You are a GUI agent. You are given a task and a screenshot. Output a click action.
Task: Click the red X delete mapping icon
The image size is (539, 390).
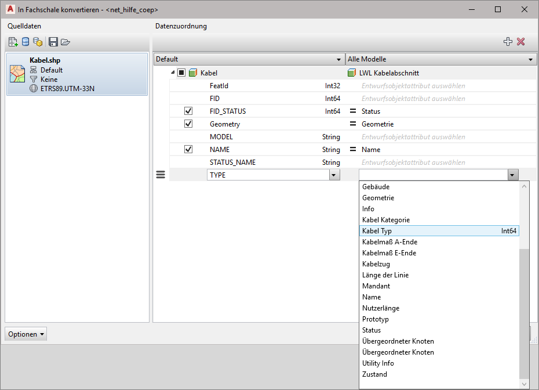point(521,42)
